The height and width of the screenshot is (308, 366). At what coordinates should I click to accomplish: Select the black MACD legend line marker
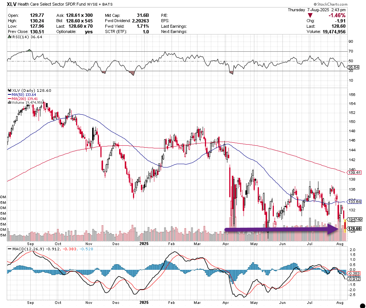tap(10, 249)
